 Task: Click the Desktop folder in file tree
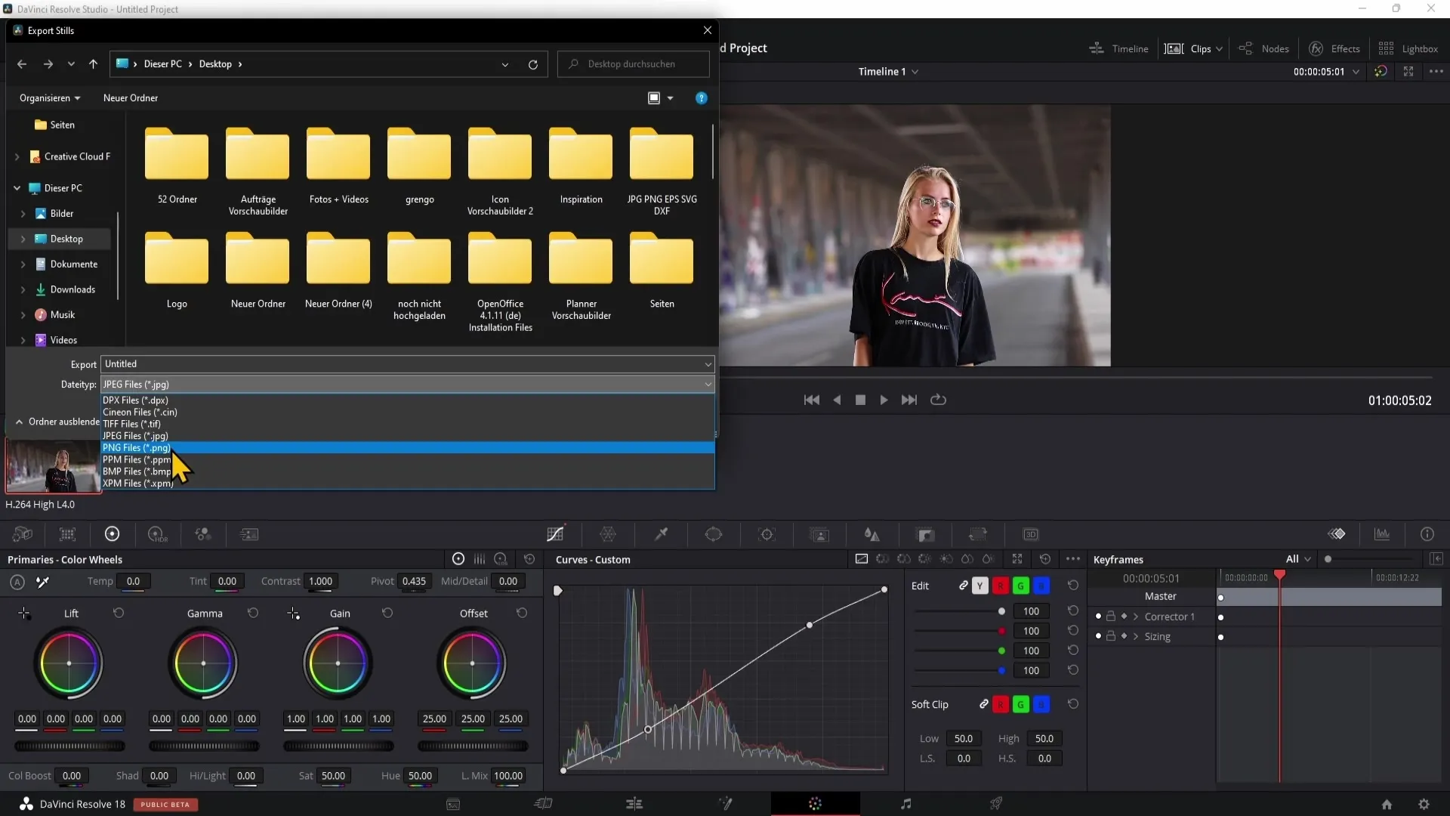point(66,238)
